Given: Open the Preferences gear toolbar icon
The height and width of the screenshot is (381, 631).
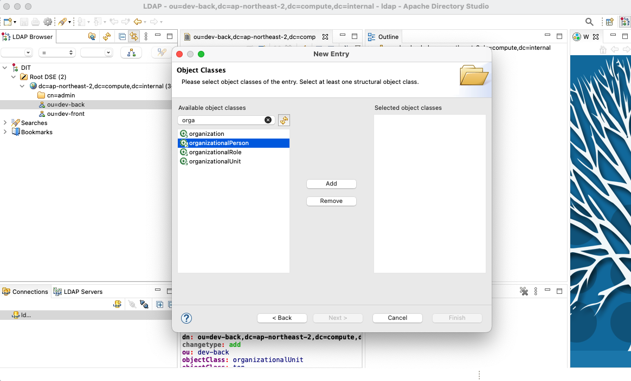Looking at the screenshot, I should coord(48,22).
